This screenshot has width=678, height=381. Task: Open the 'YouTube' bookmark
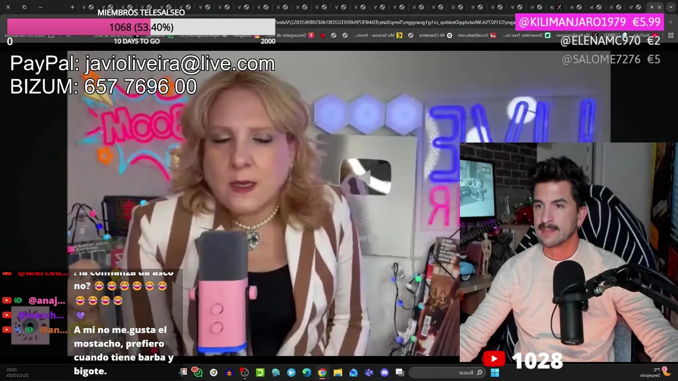click(x=645, y=35)
